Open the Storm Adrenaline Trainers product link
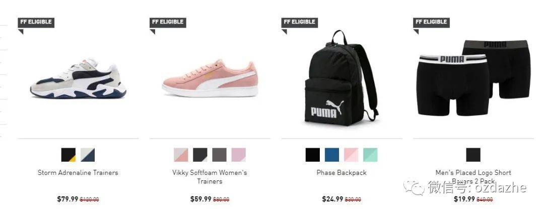The width and height of the screenshot is (544, 211). click(x=78, y=173)
